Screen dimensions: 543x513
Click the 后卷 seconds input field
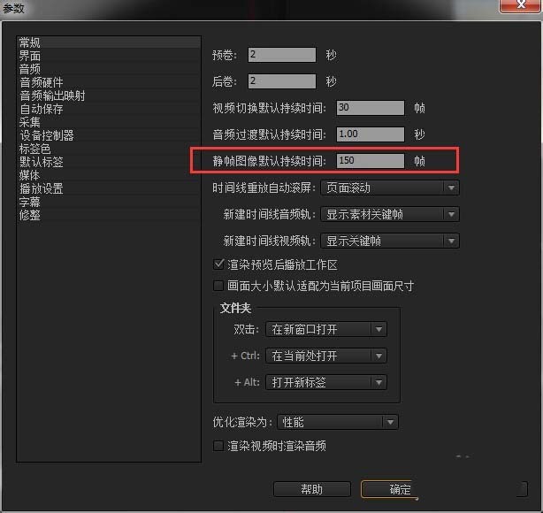282,81
